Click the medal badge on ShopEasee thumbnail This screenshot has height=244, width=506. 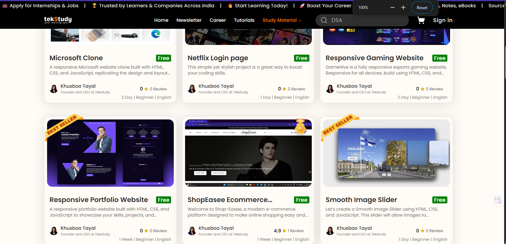(x=300, y=127)
